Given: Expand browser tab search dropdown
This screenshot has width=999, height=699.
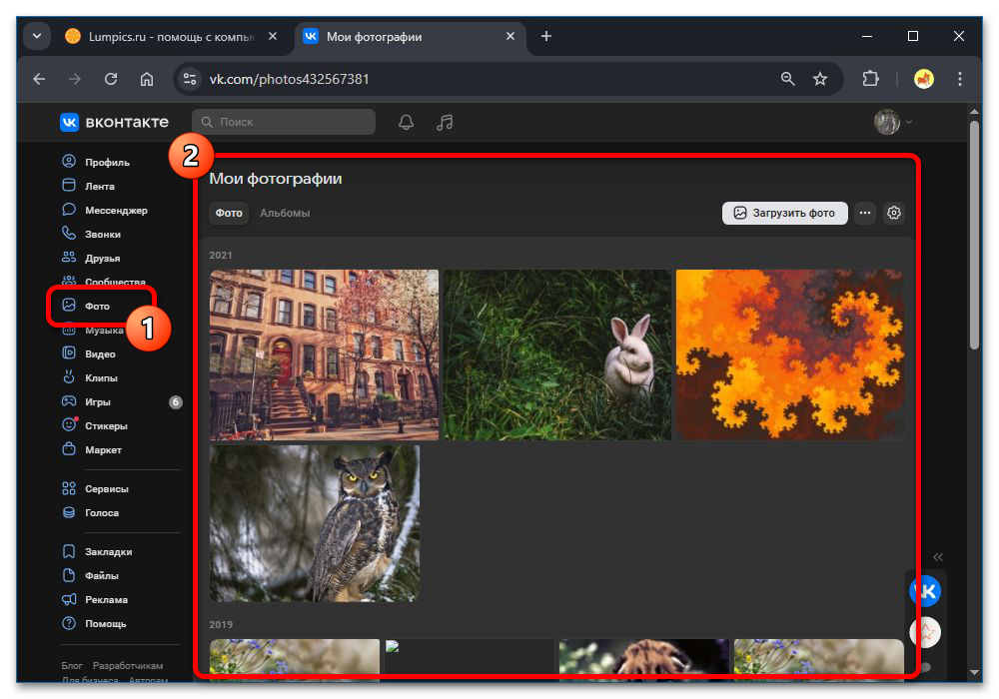Looking at the screenshot, I should click(37, 36).
